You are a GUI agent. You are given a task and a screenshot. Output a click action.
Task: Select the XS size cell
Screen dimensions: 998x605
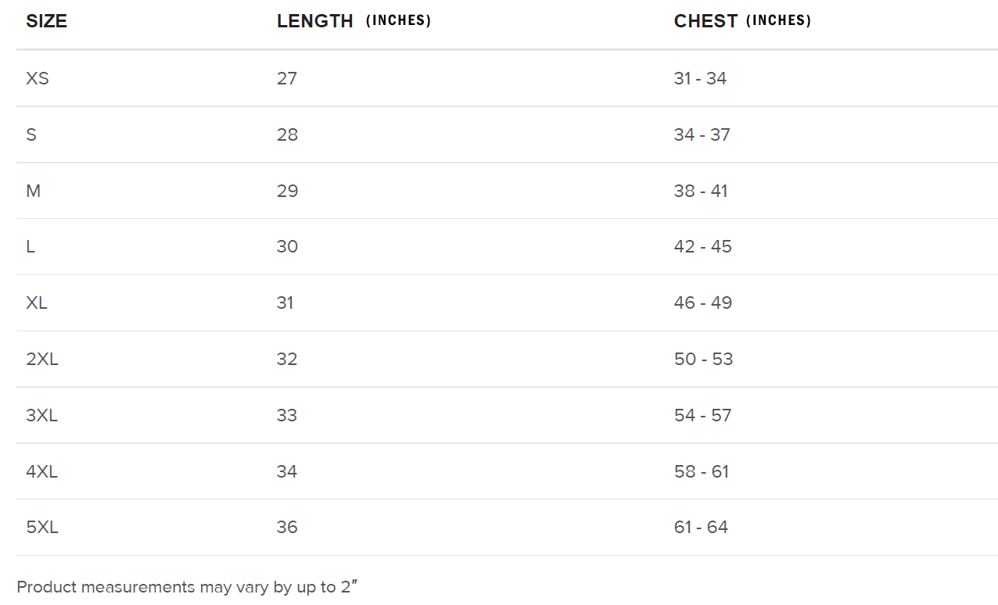coord(38,78)
